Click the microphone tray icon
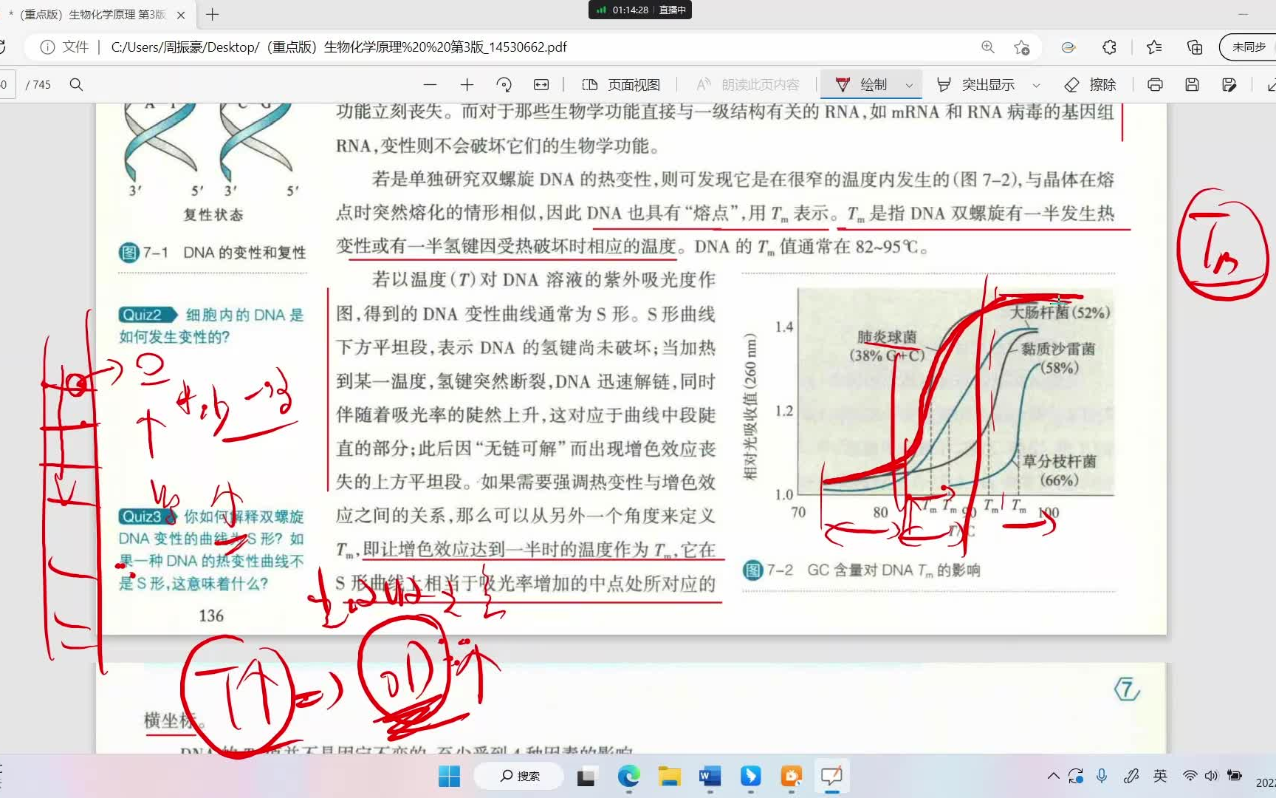 coord(1102,776)
